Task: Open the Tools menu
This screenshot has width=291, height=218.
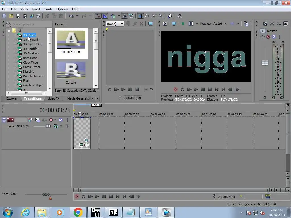Action: point(48,9)
